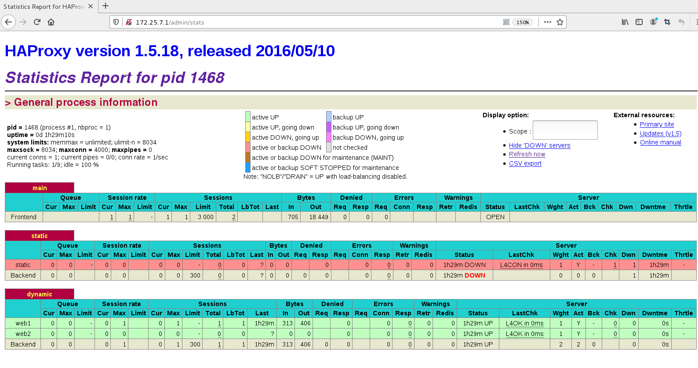Click the 'web1' server name
The image size is (698, 368).
click(x=23, y=323)
